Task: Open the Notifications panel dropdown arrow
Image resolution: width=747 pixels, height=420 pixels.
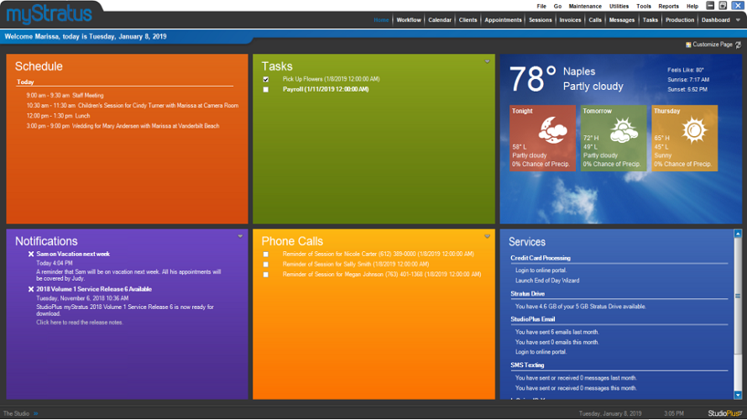Action: [240, 236]
